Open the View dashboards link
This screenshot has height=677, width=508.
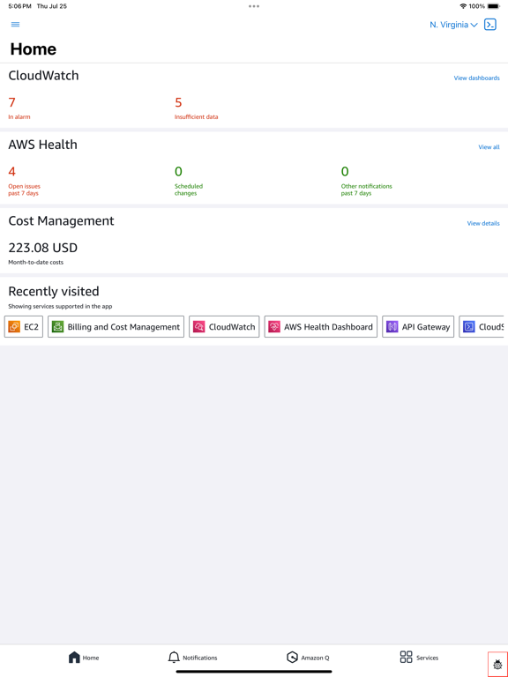point(476,78)
